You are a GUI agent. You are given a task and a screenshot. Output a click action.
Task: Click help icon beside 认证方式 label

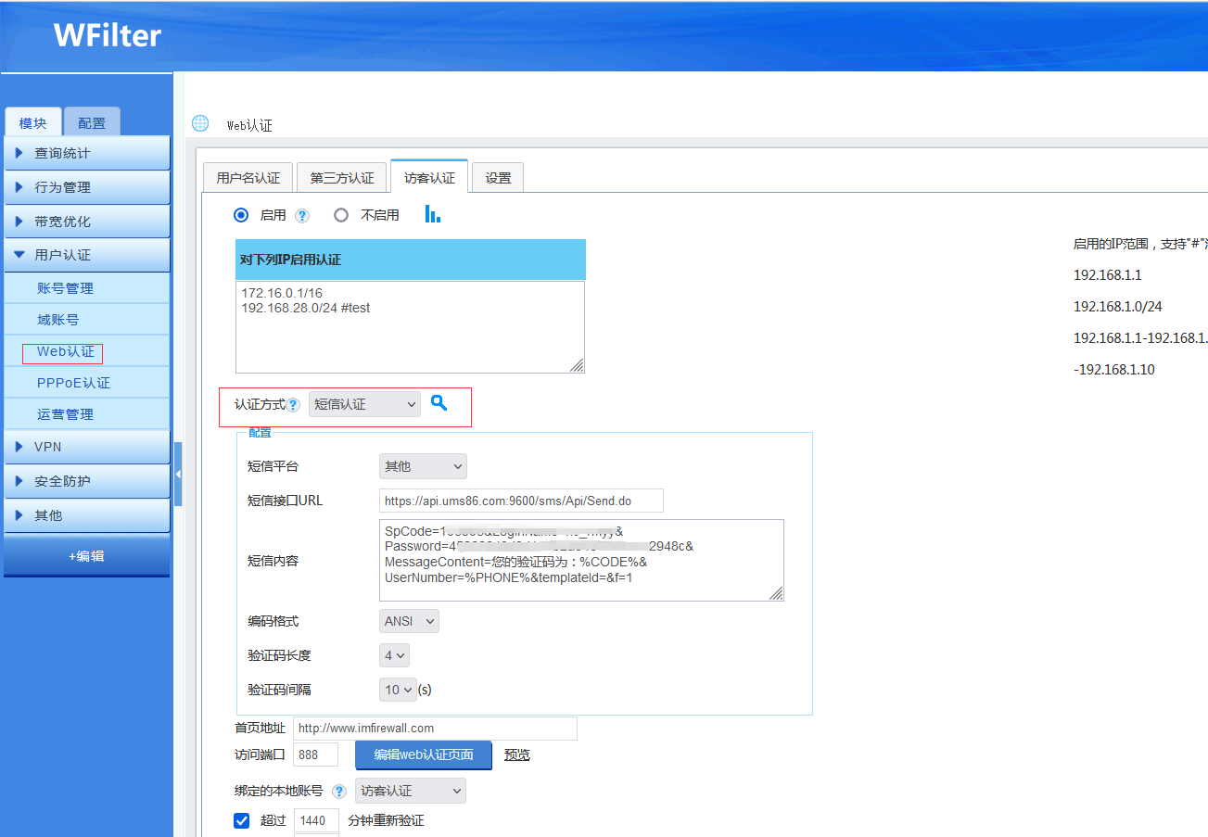[x=293, y=405]
